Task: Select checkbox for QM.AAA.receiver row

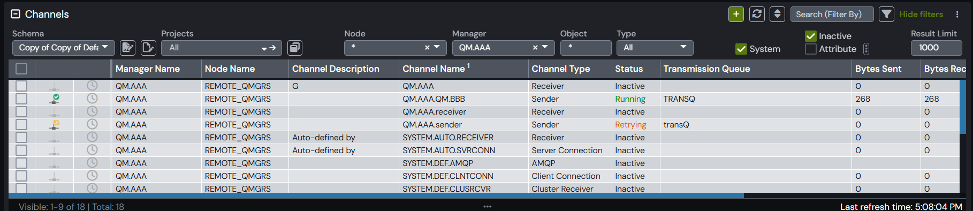Action: pyautogui.click(x=21, y=111)
